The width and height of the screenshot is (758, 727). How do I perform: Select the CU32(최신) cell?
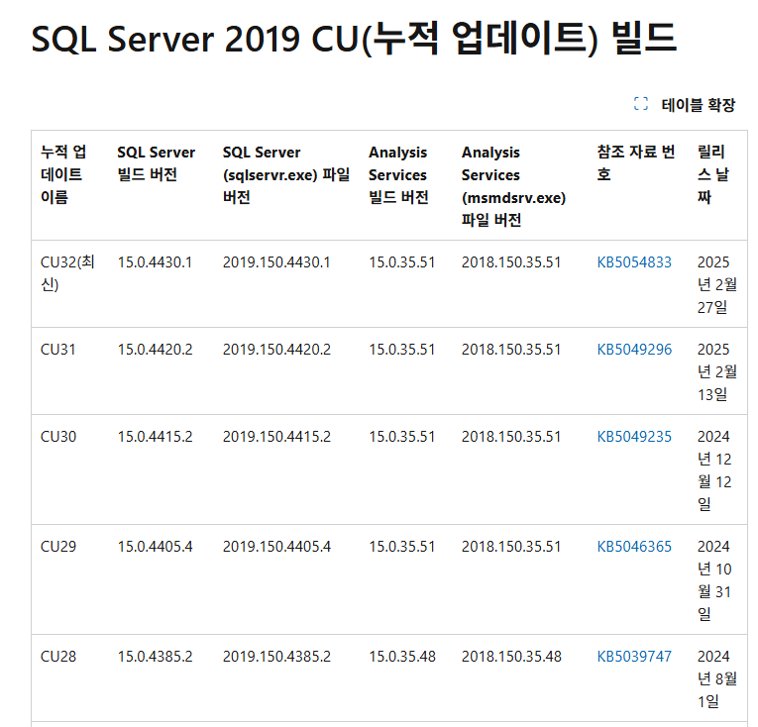pos(67,273)
